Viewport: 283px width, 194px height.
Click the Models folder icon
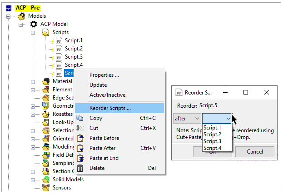click(21, 16)
